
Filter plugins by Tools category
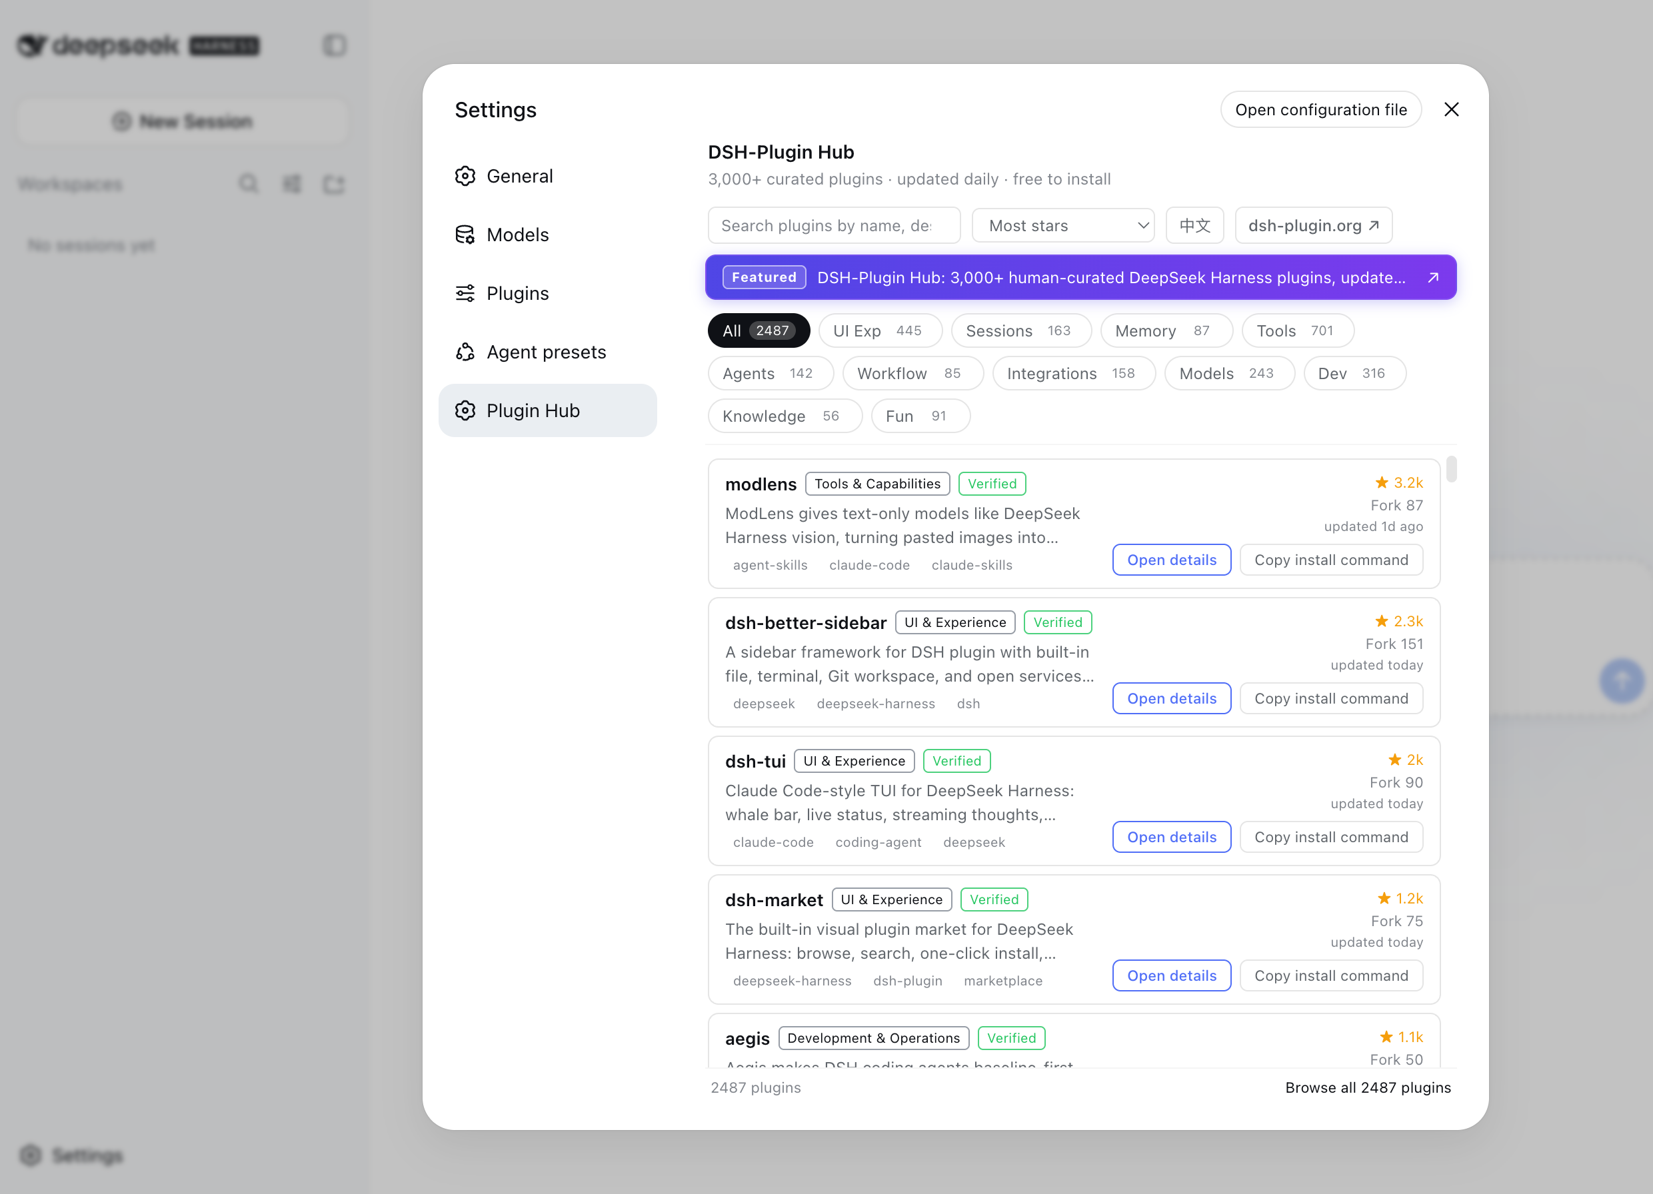(1297, 330)
